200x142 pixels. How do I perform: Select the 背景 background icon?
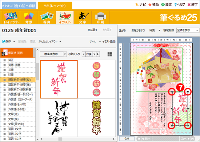click(29, 17)
